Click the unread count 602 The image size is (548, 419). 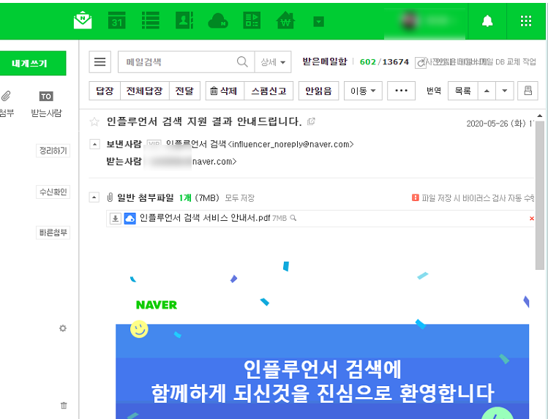[368, 62]
